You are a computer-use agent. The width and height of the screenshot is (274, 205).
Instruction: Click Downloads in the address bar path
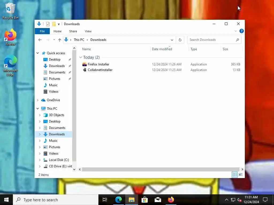(98, 40)
